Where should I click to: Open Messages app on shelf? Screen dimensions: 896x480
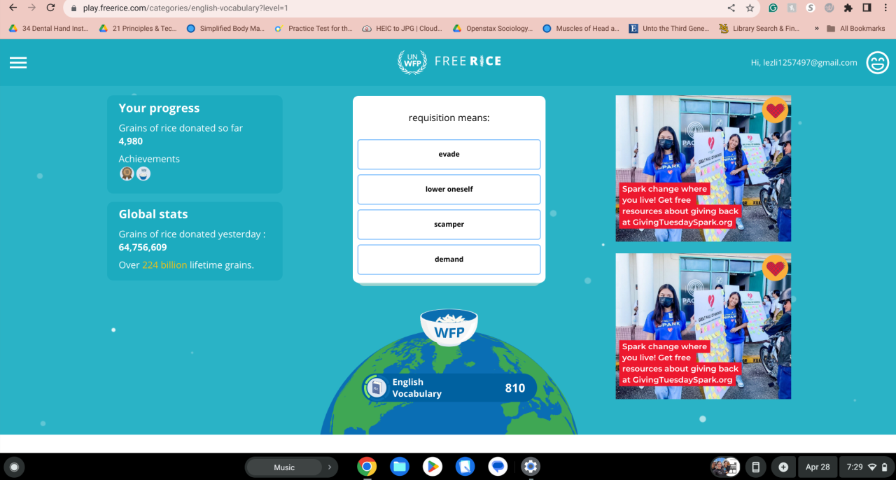[498, 467]
